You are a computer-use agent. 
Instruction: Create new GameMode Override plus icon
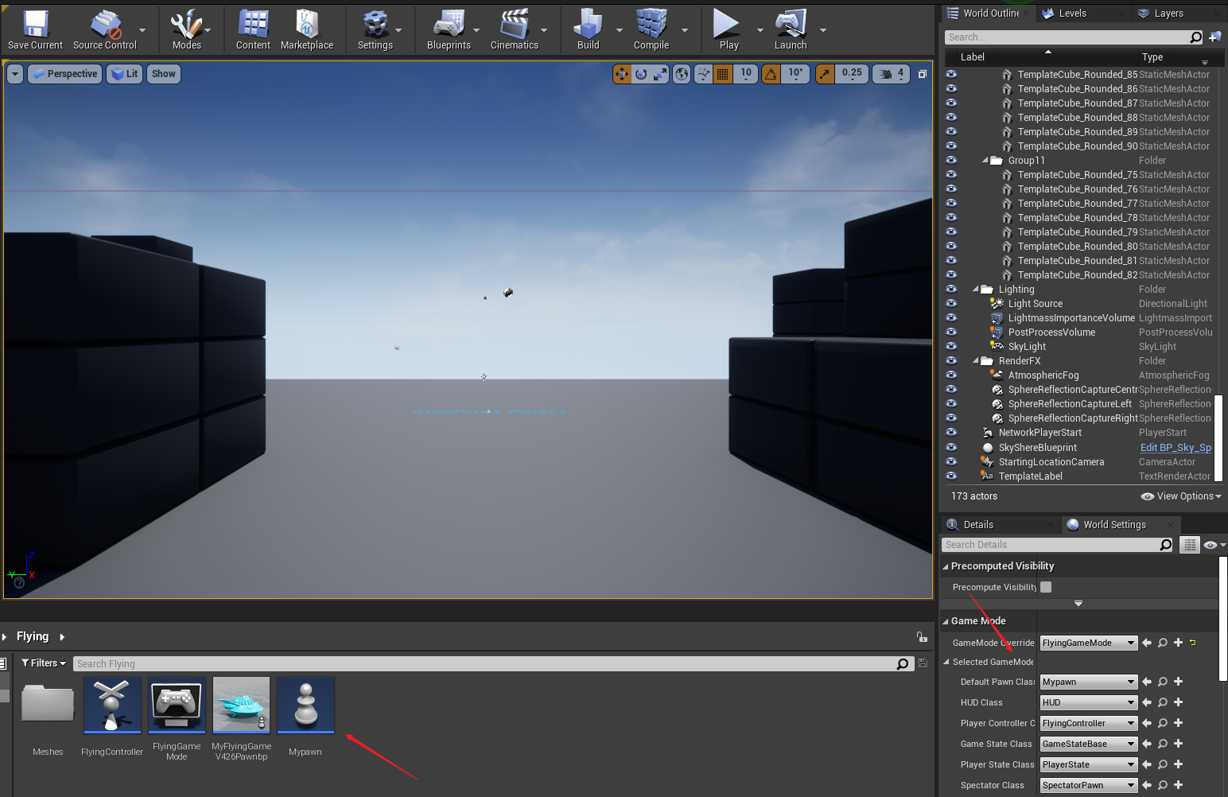(x=1178, y=643)
